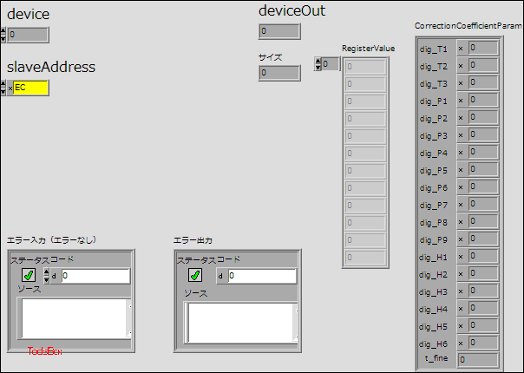This screenshot has height=373, width=524.
Task: Click the slaveAddress stepper arrows
Action: tap(3, 88)
